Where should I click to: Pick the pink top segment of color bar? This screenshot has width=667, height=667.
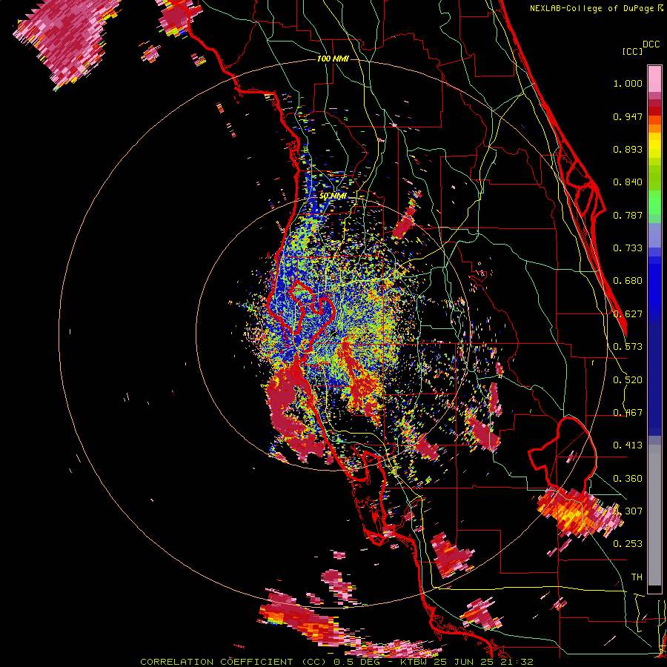click(x=654, y=79)
